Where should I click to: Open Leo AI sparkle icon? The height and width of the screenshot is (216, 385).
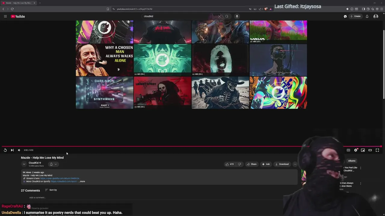[x=373, y=9]
